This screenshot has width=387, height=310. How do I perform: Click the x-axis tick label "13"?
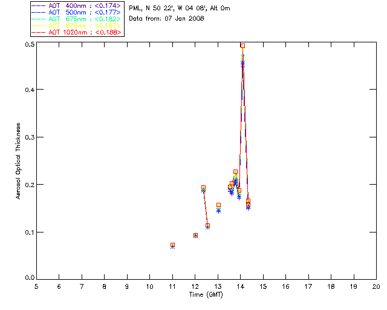[218, 287]
